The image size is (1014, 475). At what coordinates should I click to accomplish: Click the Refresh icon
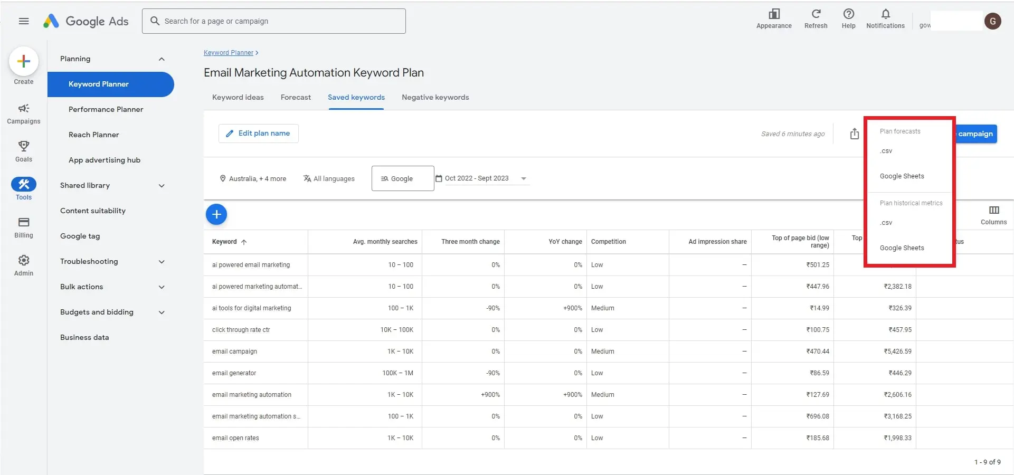(x=816, y=18)
